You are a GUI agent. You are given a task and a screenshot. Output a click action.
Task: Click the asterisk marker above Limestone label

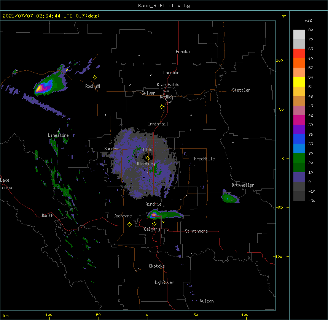pyautogui.click(x=58, y=131)
